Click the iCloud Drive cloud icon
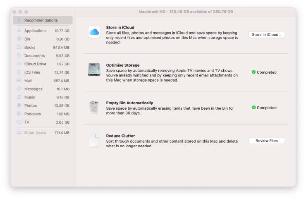 (19, 64)
